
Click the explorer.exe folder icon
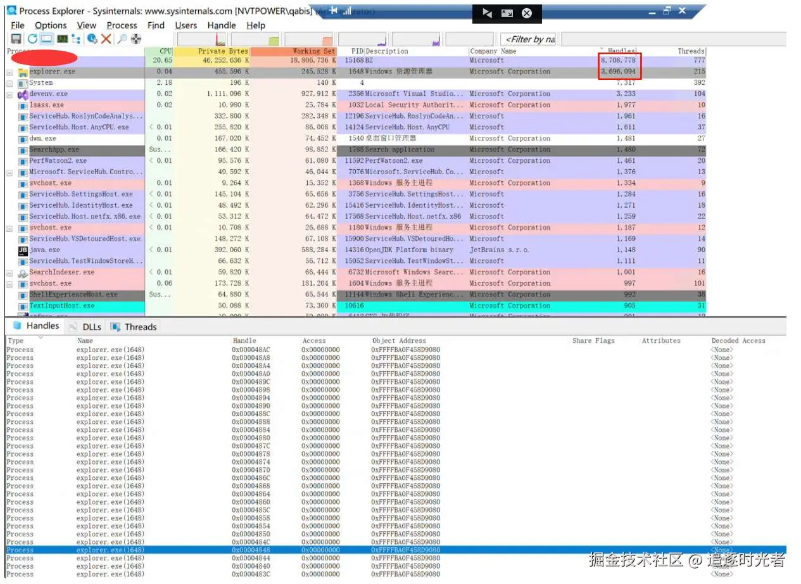tap(23, 72)
